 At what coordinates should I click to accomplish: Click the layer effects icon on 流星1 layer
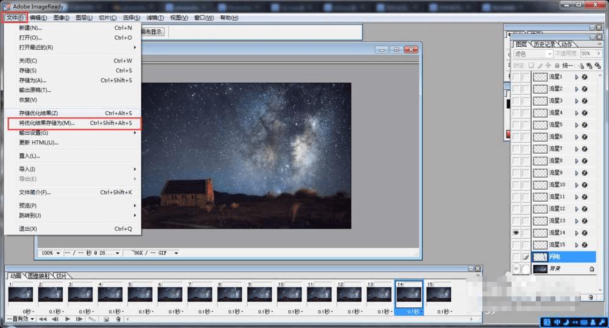585,77
